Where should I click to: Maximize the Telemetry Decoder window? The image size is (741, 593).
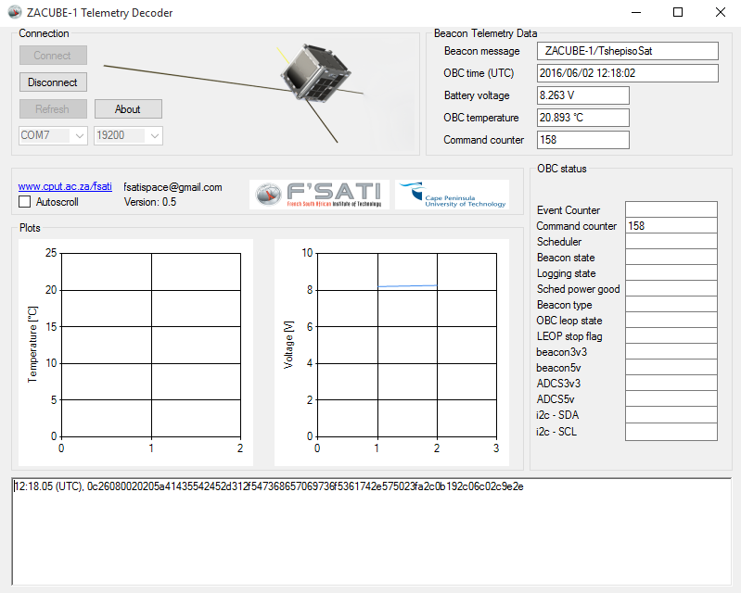pos(678,12)
